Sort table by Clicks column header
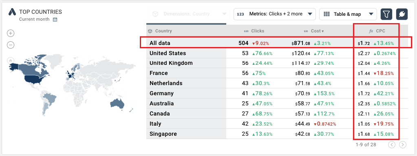This screenshot has width=417, height=156. [x=258, y=31]
